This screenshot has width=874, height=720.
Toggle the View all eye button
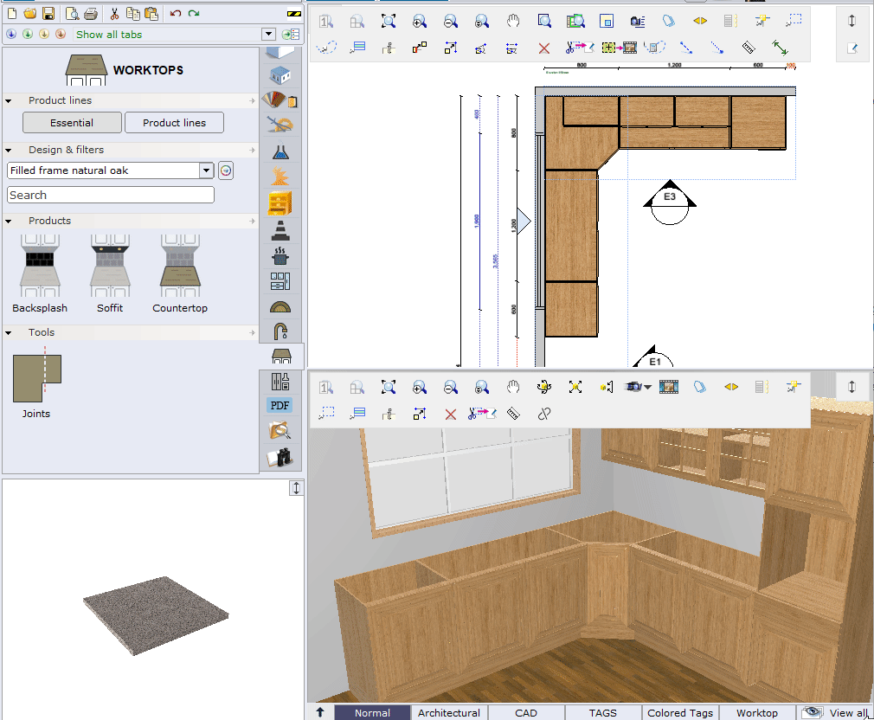pos(834,713)
